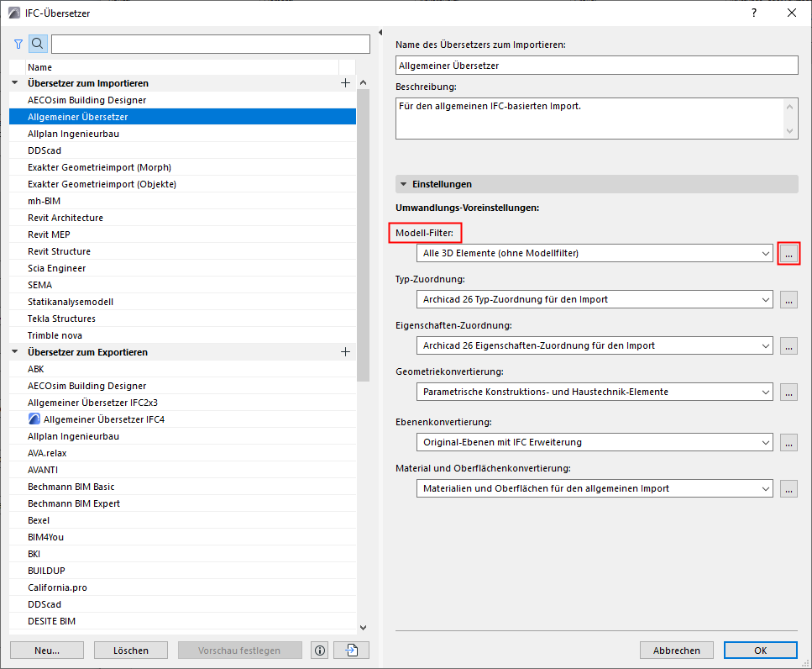Select Scia Engineer translator
This screenshot has height=669, width=812.
[x=182, y=268]
